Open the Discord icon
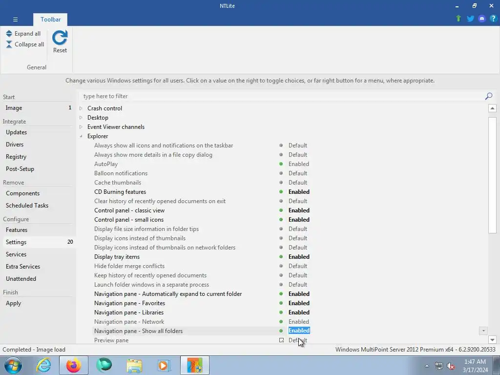 click(x=482, y=19)
